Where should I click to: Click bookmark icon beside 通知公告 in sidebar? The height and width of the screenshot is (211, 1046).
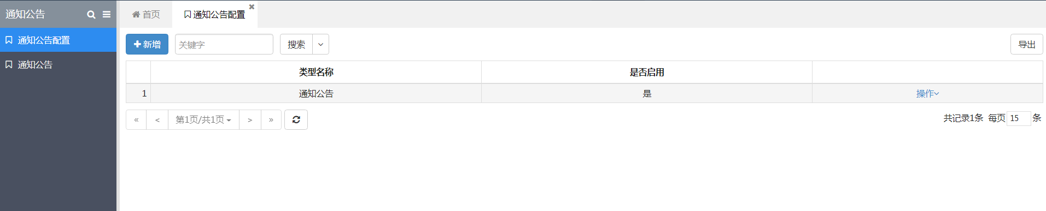9,65
